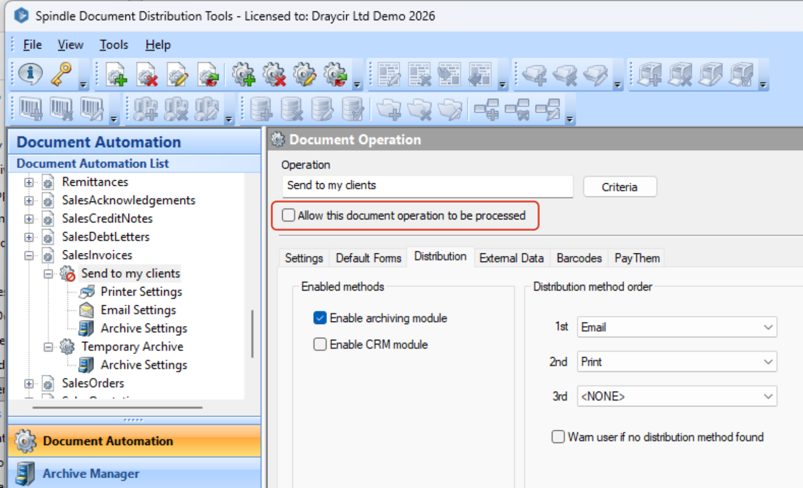Select the Document Automation navigation button
The image size is (803, 488).
[134, 441]
